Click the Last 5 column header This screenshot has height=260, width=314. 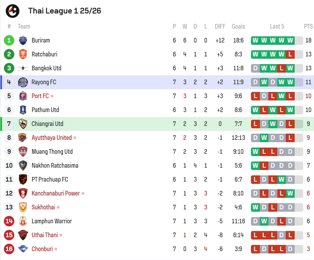click(x=277, y=26)
